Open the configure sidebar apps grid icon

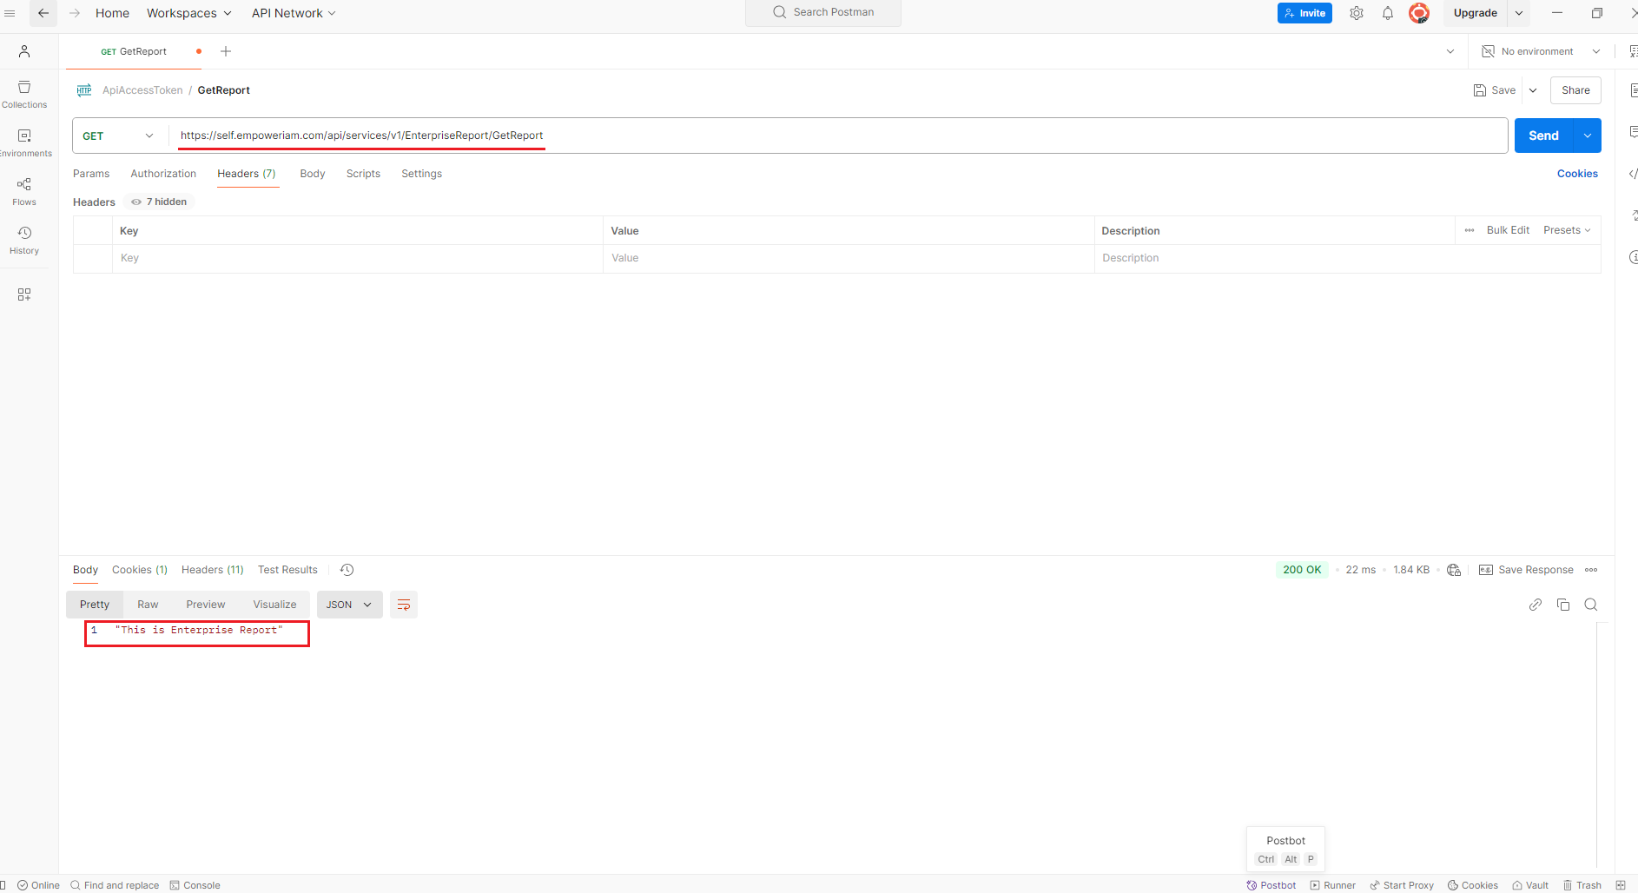24,294
